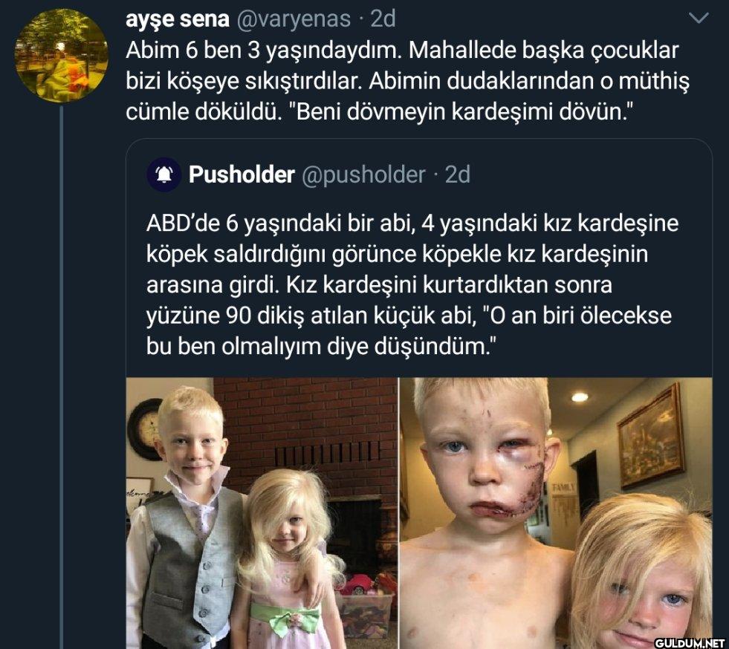
Task: Click the GULDUM.NET watermark
Action: pyautogui.click(x=690, y=643)
